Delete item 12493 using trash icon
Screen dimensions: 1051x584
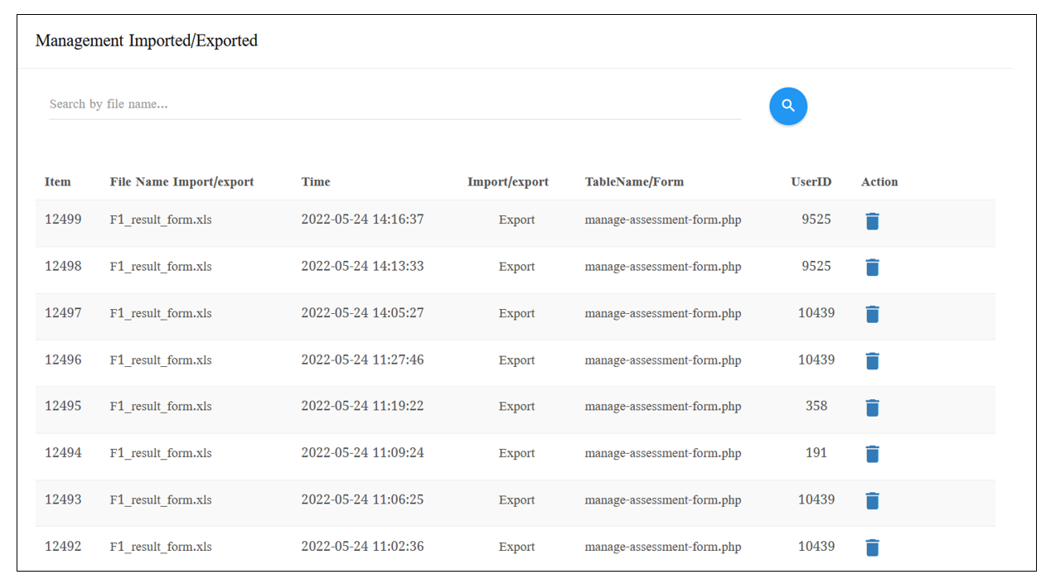(x=872, y=501)
